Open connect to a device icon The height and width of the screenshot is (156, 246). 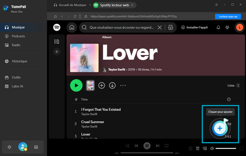(x=205, y=148)
